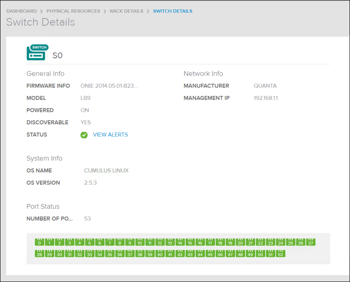Select port 27 at the end of top row

(x=311, y=242)
